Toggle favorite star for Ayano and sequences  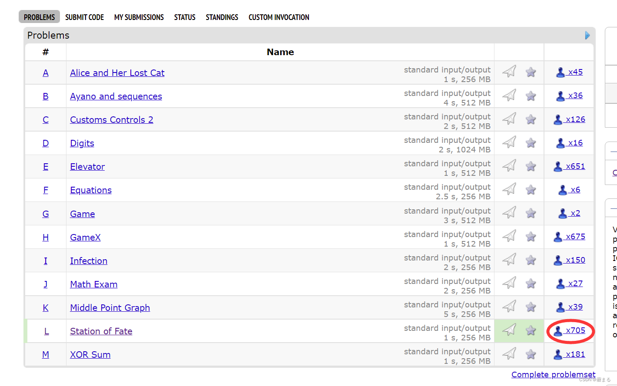pyautogui.click(x=531, y=96)
